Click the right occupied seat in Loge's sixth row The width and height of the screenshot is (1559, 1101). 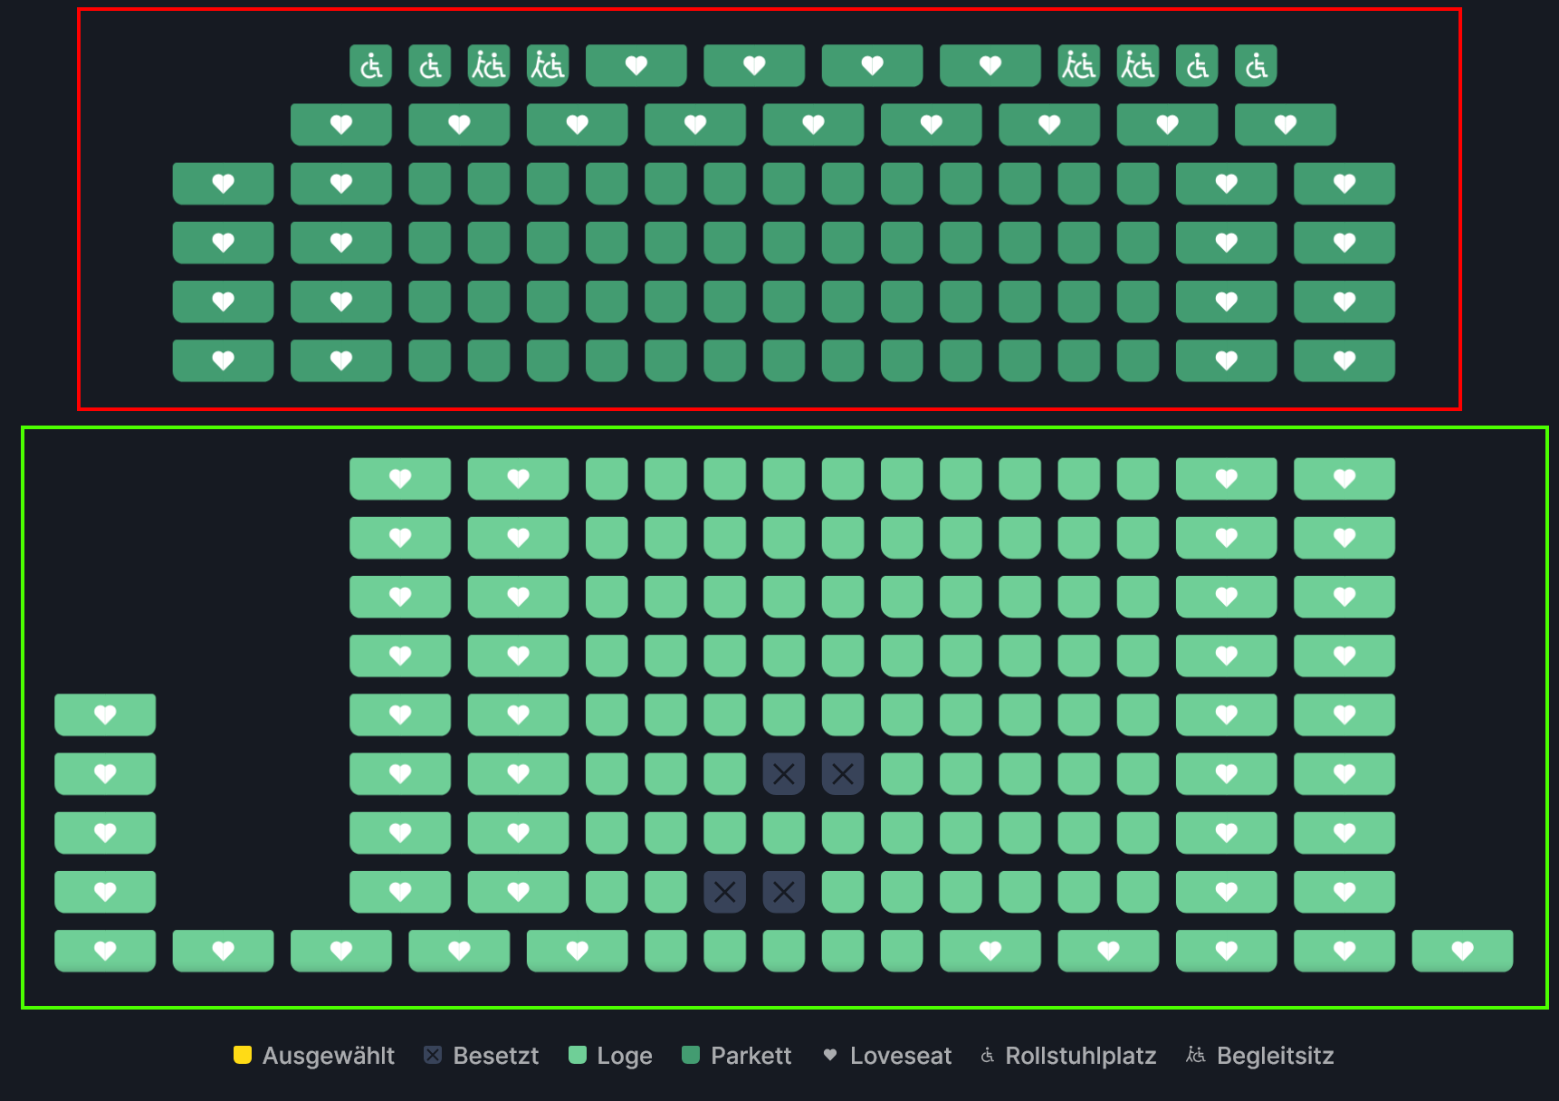843,774
